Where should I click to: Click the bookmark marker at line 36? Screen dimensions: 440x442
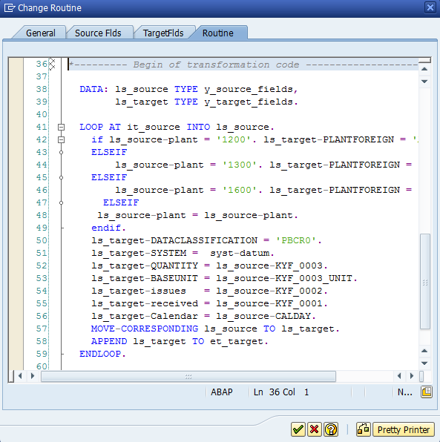(x=52, y=65)
